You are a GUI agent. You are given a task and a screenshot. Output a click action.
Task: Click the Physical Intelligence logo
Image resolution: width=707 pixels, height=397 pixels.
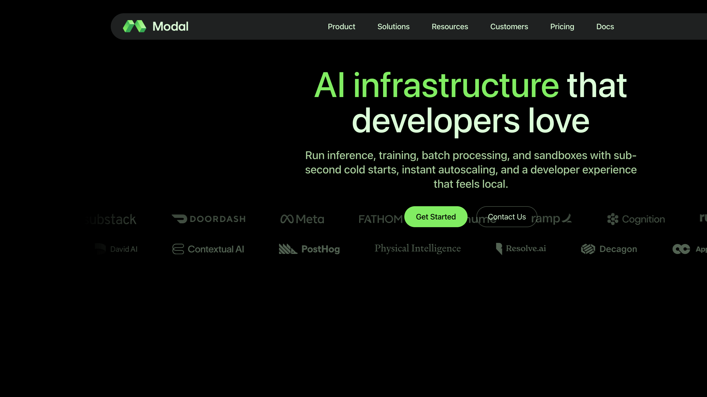point(418,248)
